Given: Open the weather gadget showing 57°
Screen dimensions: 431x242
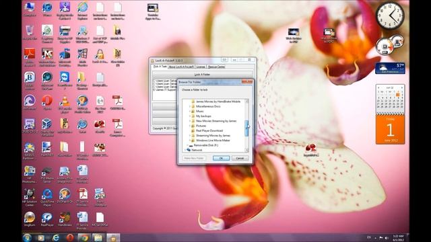Looking at the screenshot, I should (390, 69).
